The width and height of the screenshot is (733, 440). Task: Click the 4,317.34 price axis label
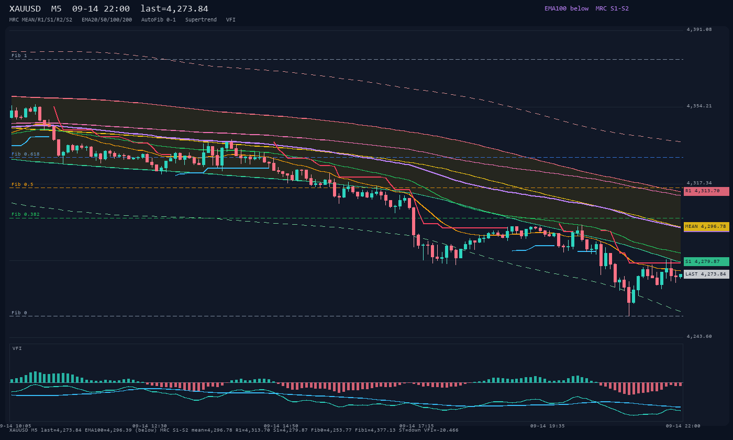699,183
